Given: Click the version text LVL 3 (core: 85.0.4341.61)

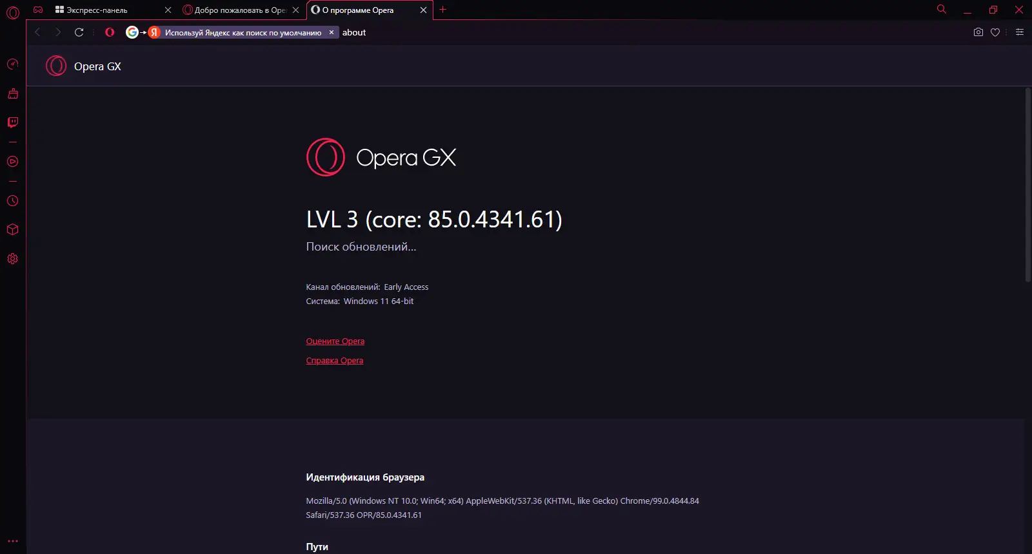Looking at the screenshot, I should [434, 220].
